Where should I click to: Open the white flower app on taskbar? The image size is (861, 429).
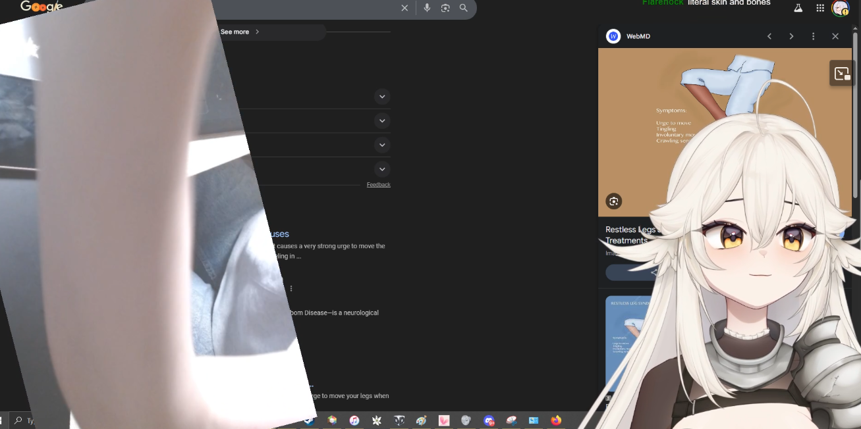(377, 420)
